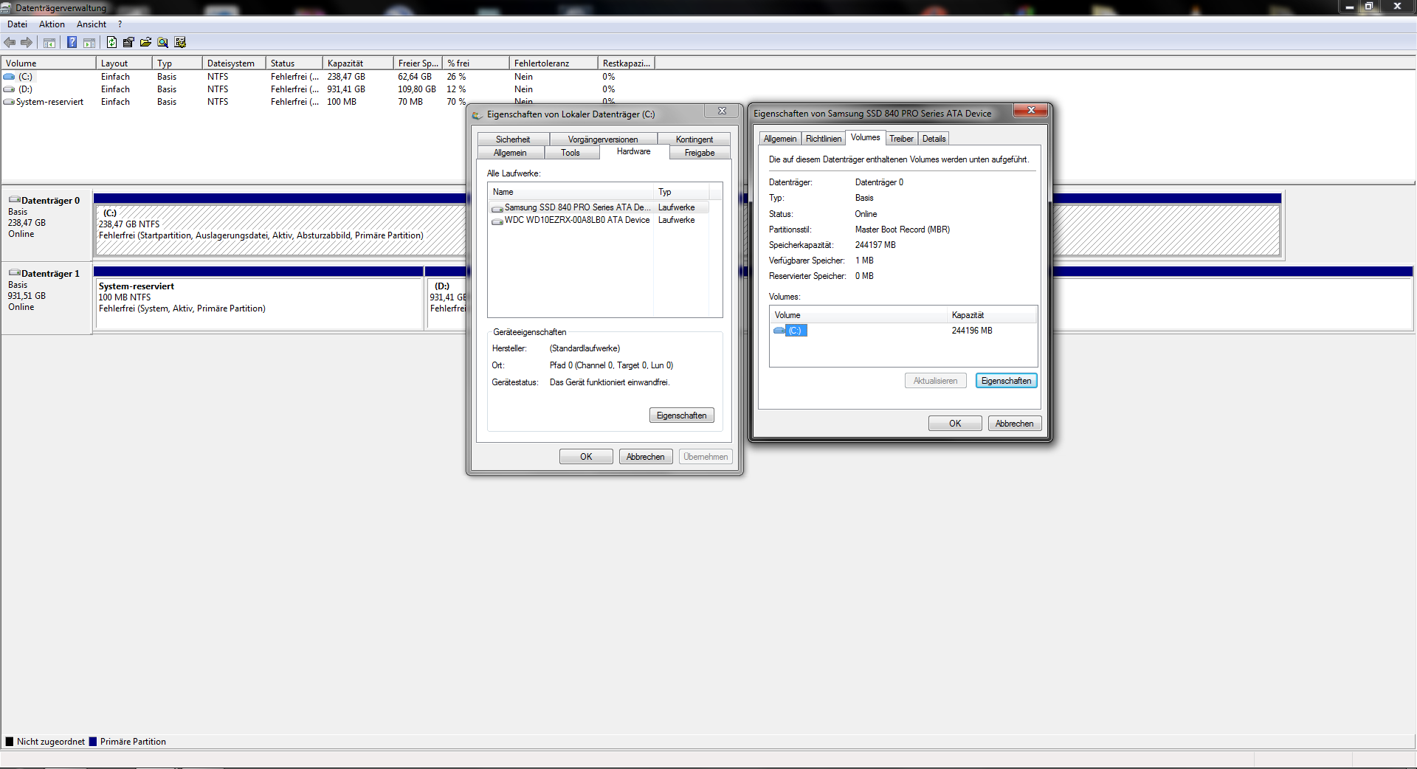Open the ? help menu
1417x769 pixels.
[x=120, y=24]
